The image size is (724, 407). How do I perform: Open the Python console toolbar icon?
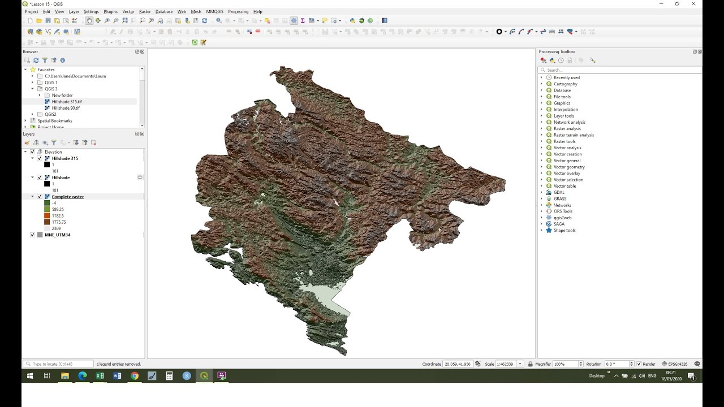click(x=352, y=20)
